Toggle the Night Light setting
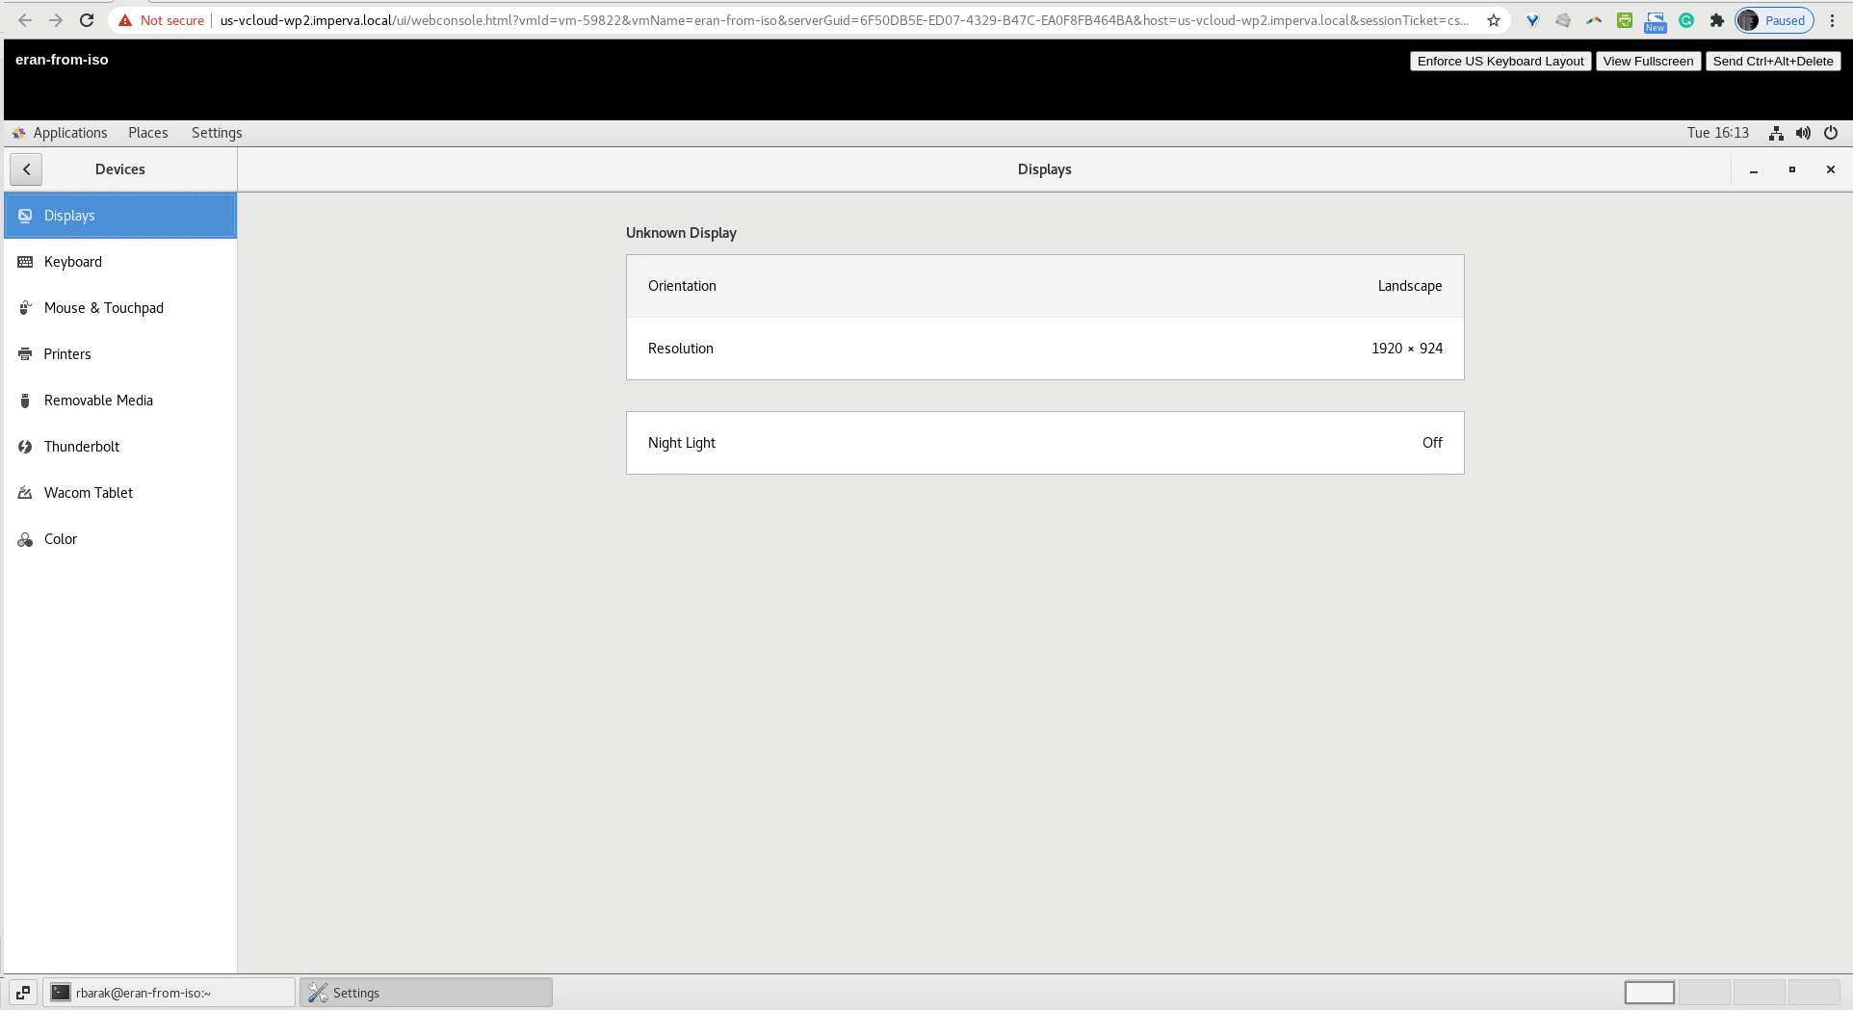This screenshot has width=1853, height=1010. point(1045,442)
